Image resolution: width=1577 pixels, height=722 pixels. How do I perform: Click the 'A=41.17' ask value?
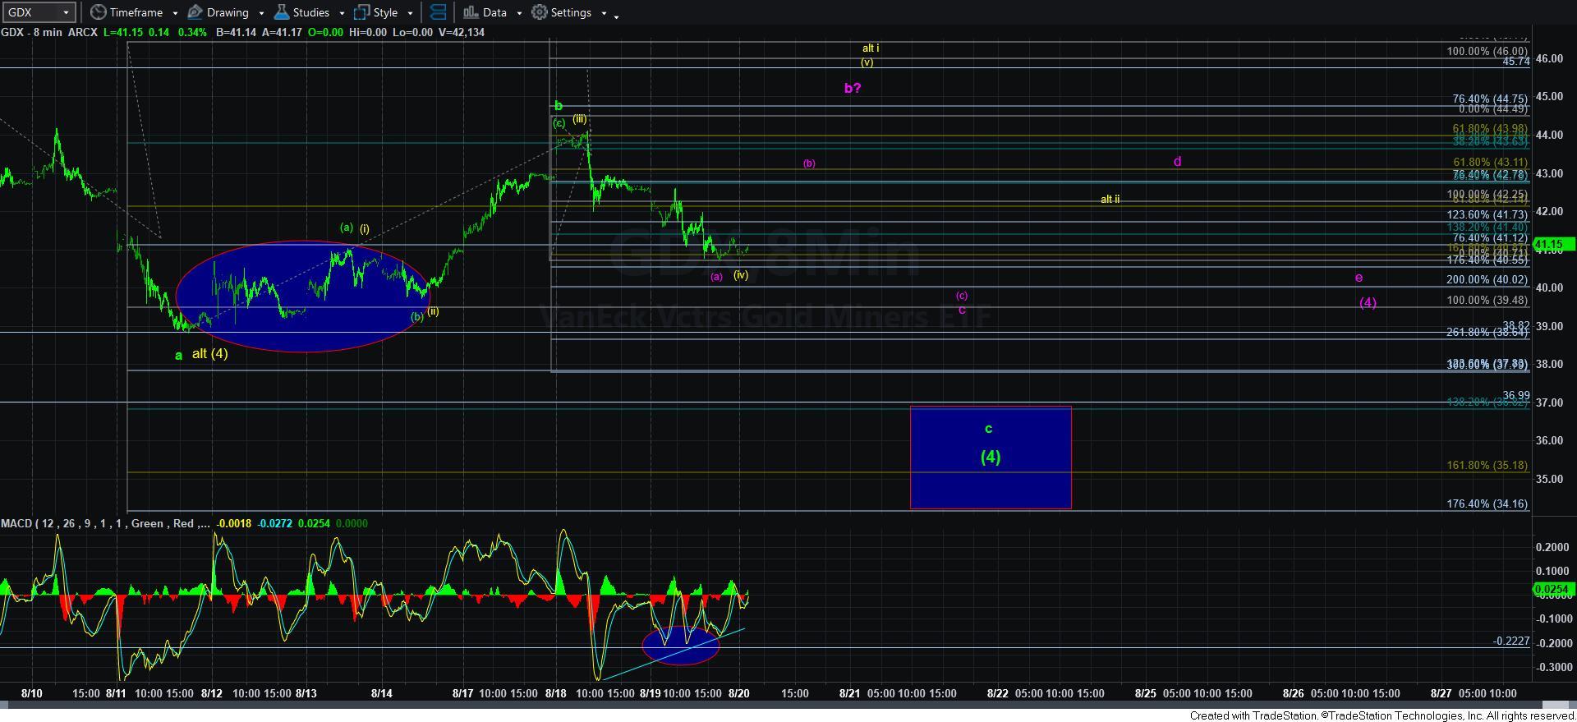(x=280, y=32)
